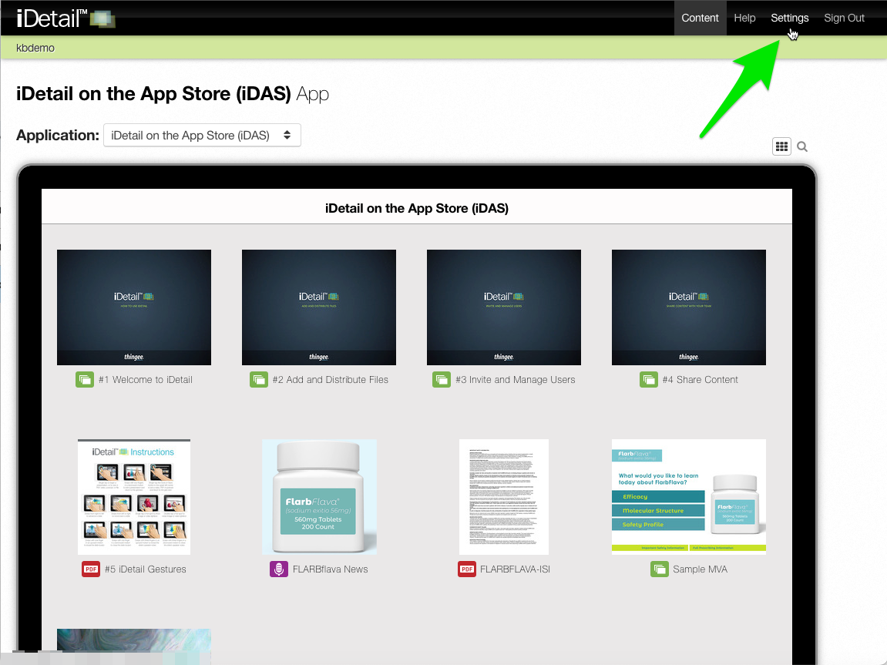This screenshot has height=665, width=887.
Task: Click presentation icon beside Sample MVA
Action: point(659,569)
